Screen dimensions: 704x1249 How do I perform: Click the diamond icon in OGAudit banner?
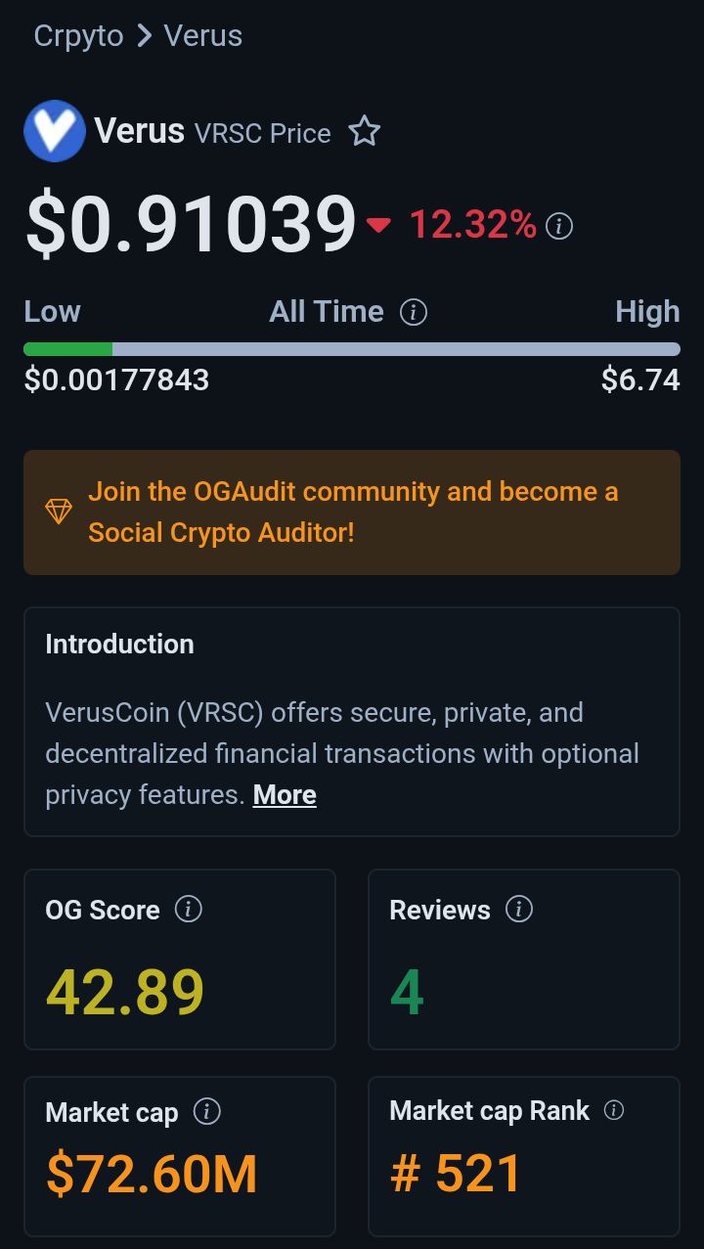(59, 512)
